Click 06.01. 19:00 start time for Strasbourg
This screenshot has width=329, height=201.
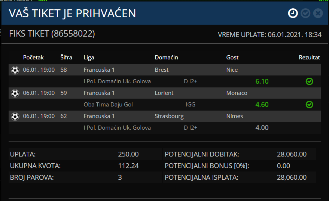click(x=39, y=116)
